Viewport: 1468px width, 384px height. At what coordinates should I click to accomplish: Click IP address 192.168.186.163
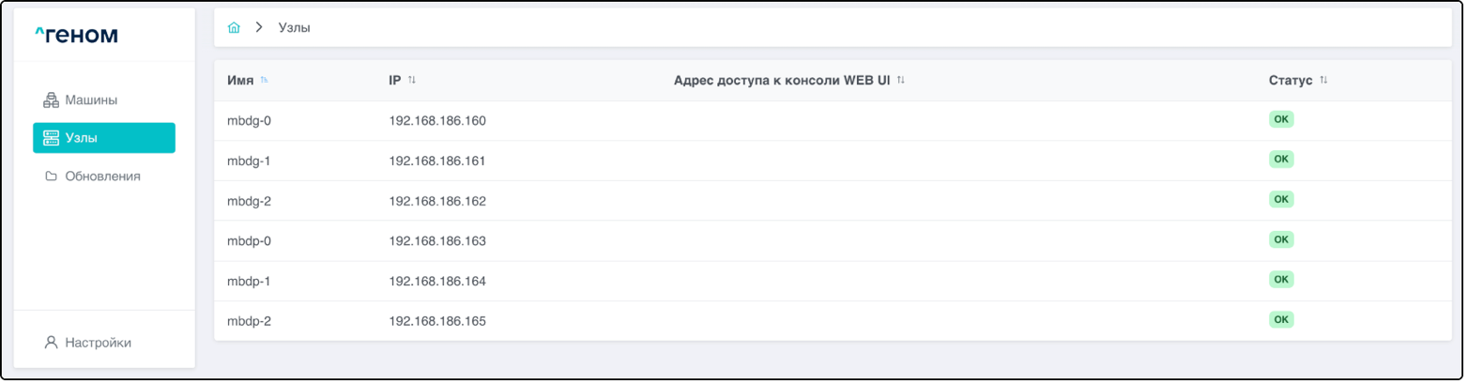[437, 241]
